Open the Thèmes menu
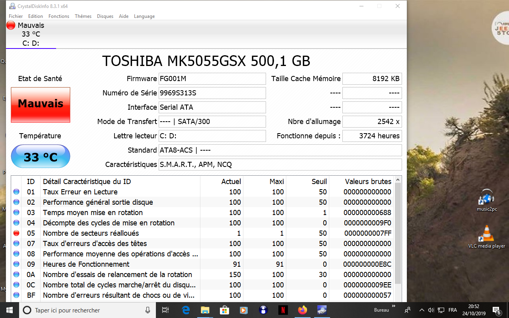The height and width of the screenshot is (318, 509). pyautogui.click(x=83, y=16)
